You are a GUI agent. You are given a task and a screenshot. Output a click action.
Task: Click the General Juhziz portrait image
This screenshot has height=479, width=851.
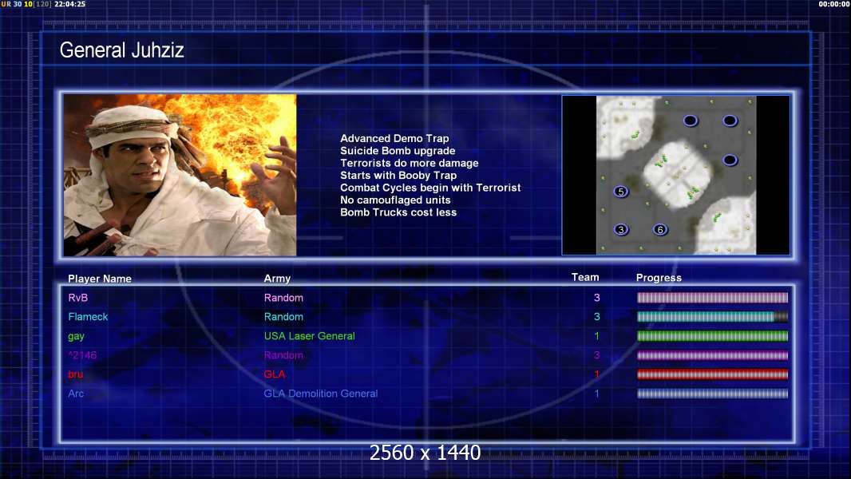coord(180,175)
